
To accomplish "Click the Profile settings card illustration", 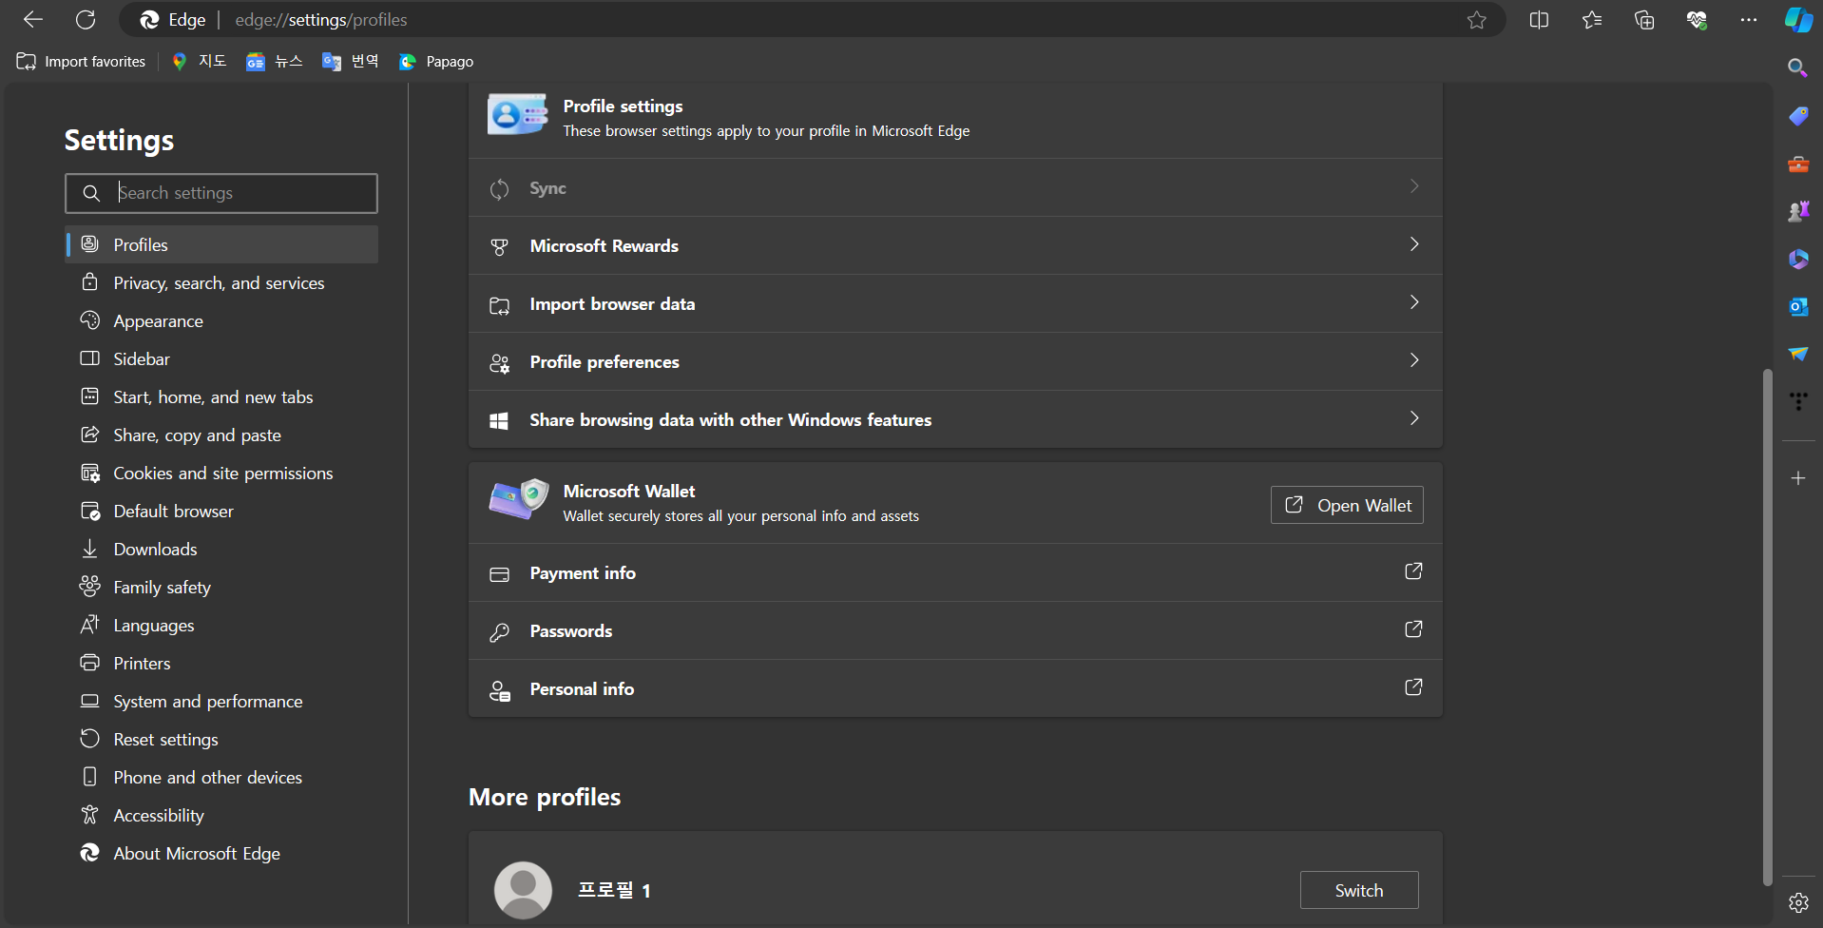I will coord(518,114).
